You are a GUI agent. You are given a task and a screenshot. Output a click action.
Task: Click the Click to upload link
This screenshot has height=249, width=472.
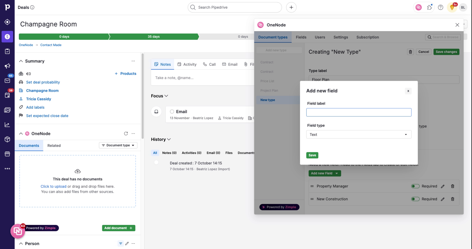click(53, 186)
